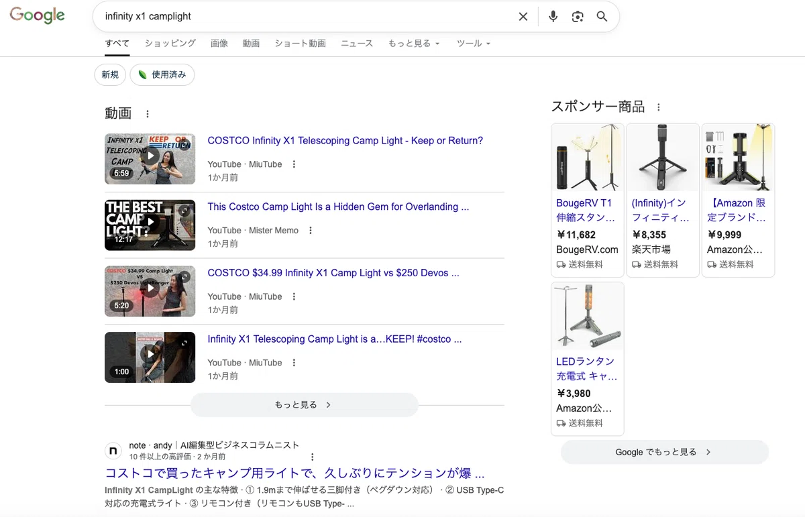Open Google Lens image search icon
The image size is (805, 517).
578,17
